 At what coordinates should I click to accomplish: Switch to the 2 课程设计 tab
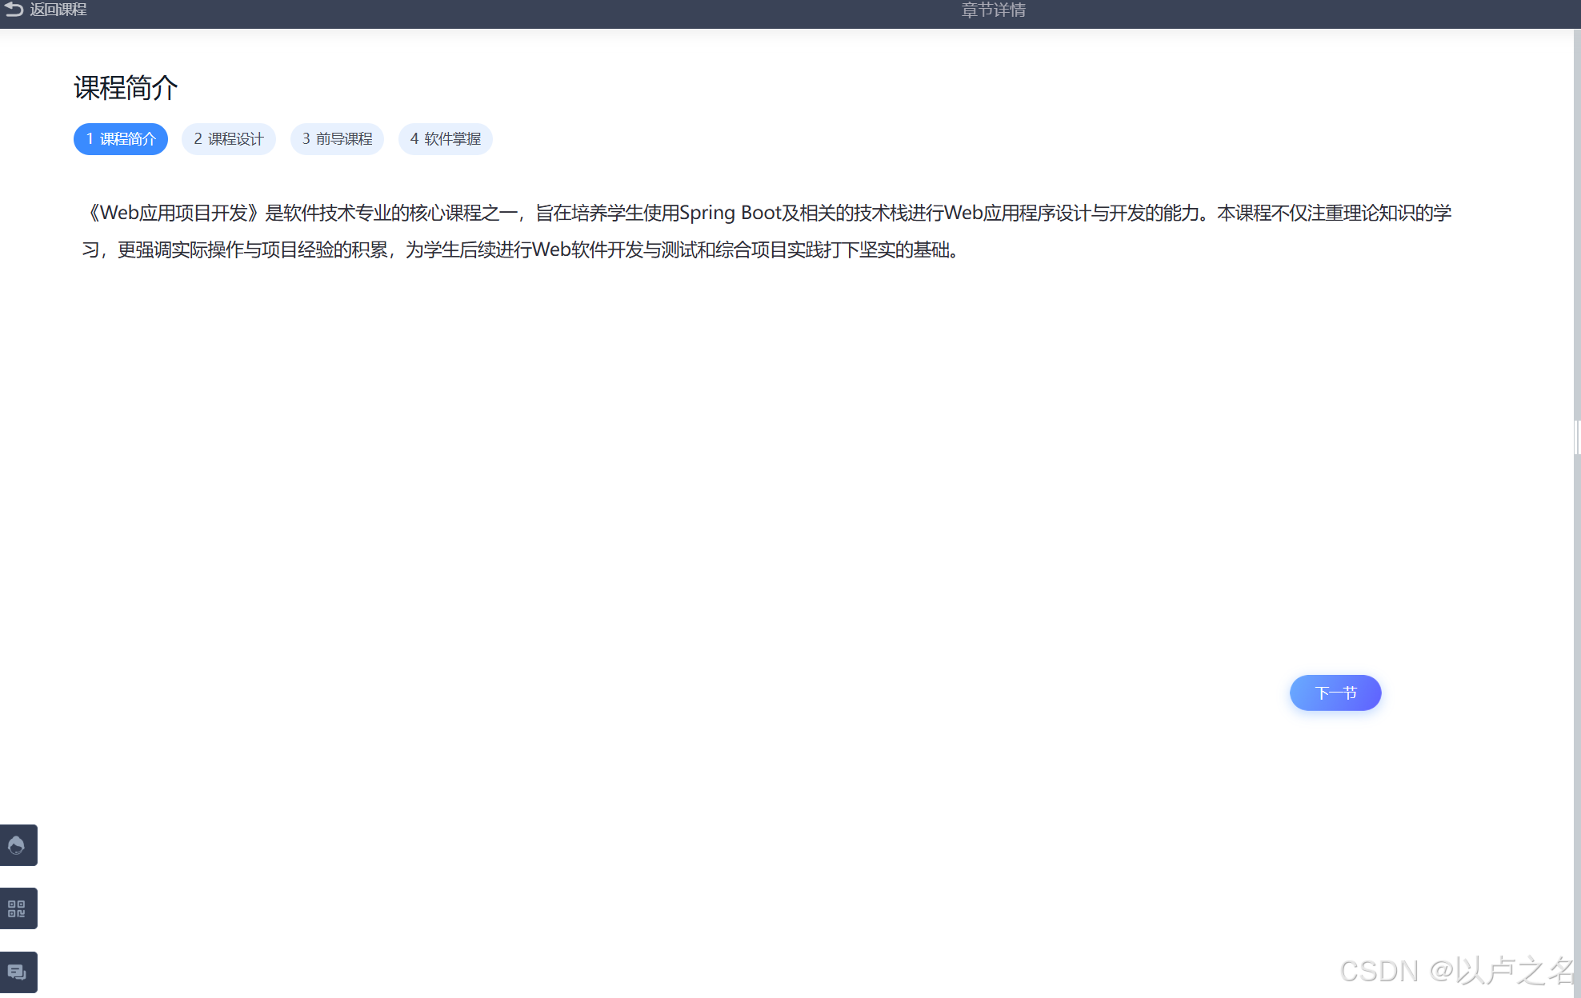[229, 139]
